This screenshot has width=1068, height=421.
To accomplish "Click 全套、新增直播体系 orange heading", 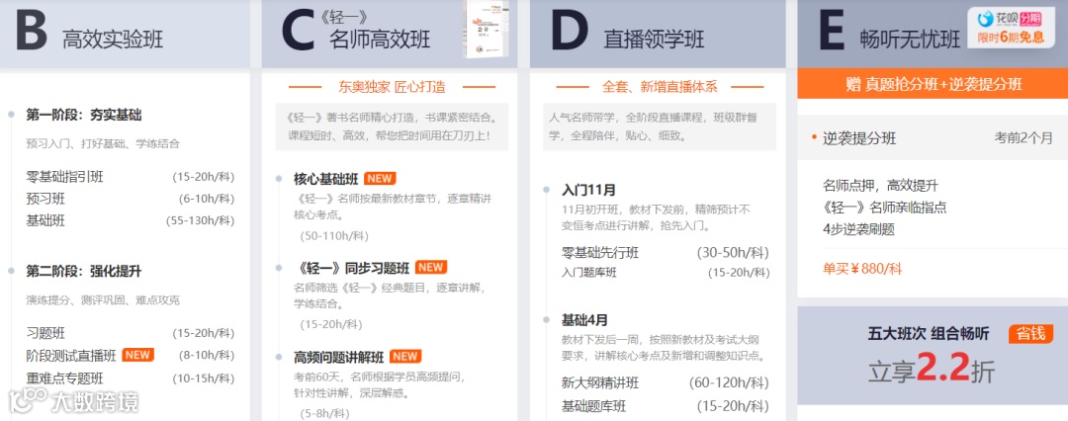I will (x=660, y=87).
